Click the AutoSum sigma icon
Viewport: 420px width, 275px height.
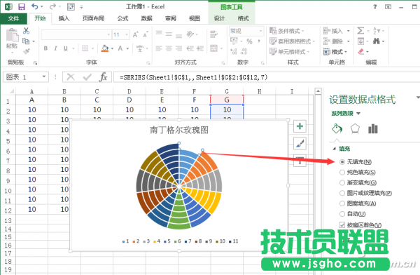[x=360, y=31]
